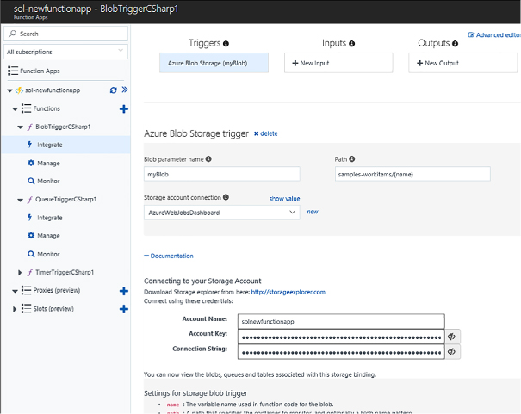The image size is (521, 414).
Task: Open Manage under BlobTriggerCSharp1
Action: coord(48,163)
